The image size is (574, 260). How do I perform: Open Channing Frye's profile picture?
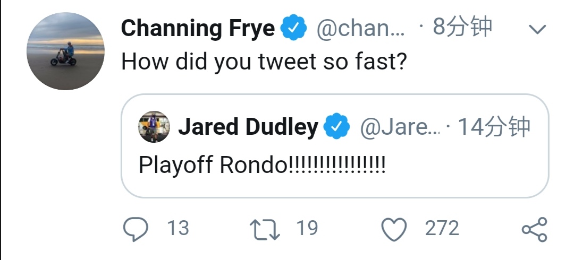pos(65,51)
